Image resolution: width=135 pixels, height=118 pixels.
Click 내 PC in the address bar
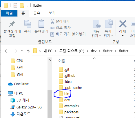(x=48, y=51)
